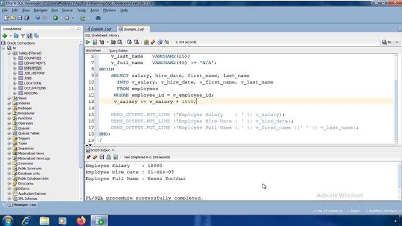This screenshot has width=402, height=226.
Task: Select the LOCATIONS table
Action: coord(33,83)
